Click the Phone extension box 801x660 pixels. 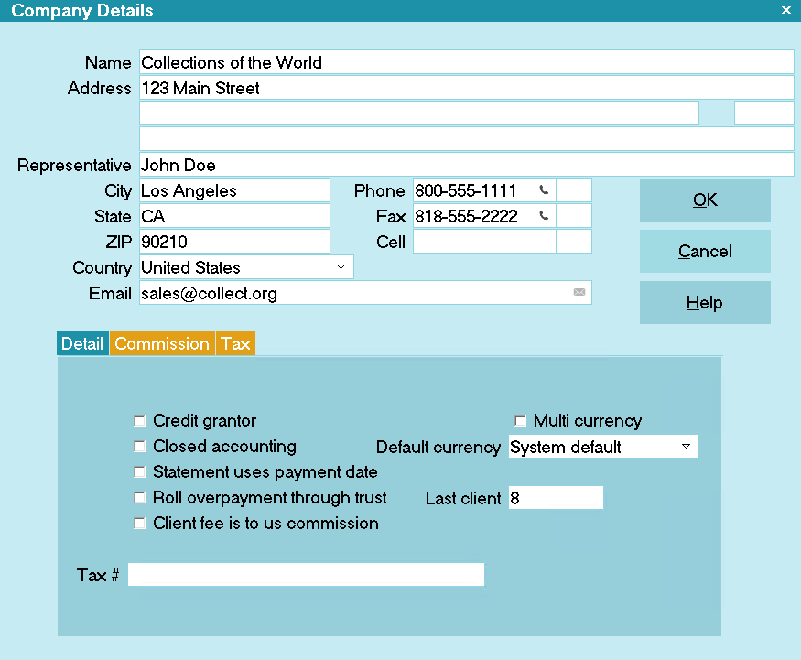click(574, 190)
